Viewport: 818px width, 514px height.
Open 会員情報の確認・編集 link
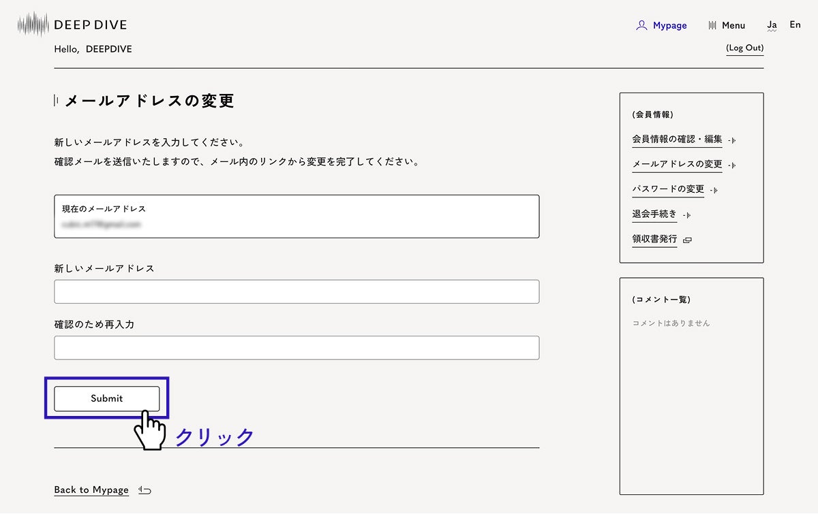pyautogui.click(x=677, y=139)
